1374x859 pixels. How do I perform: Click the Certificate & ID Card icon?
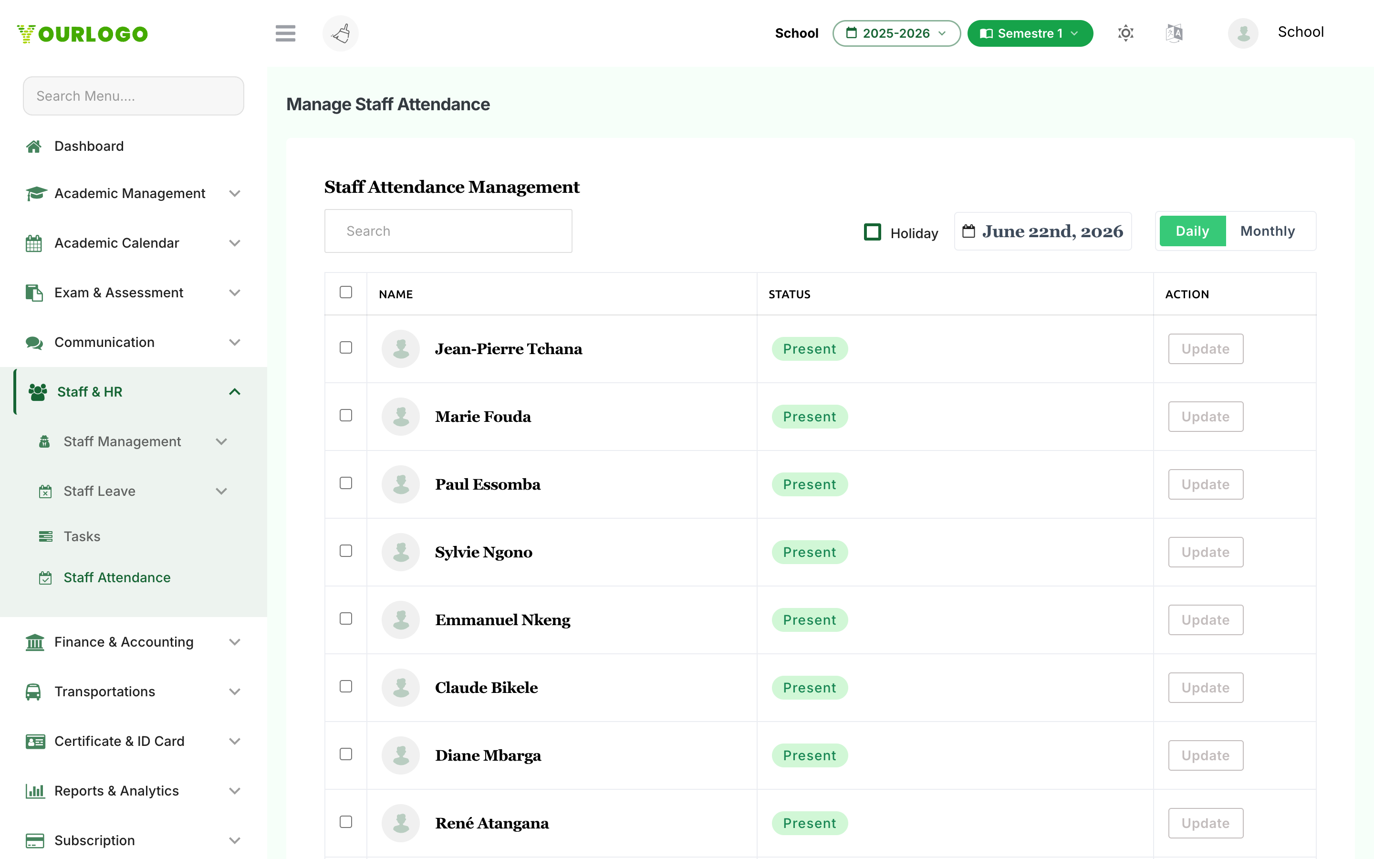pos(35,742)
